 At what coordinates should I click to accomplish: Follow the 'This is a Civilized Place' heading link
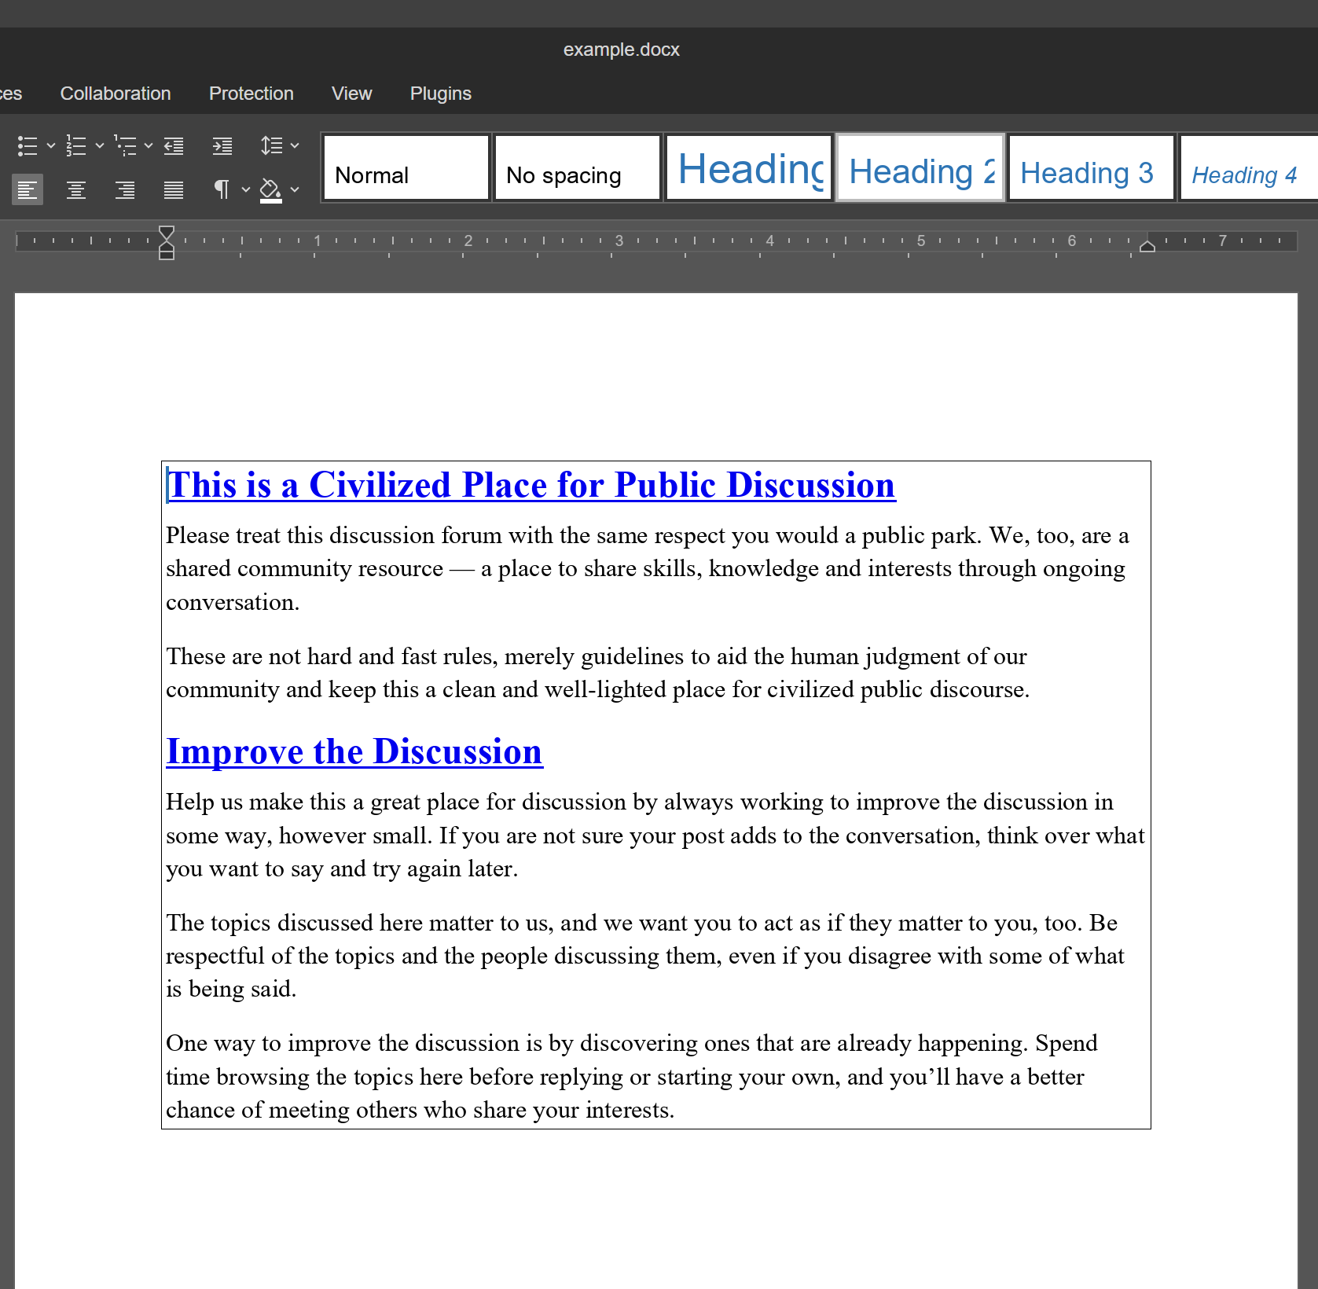[x=531, y=485]
